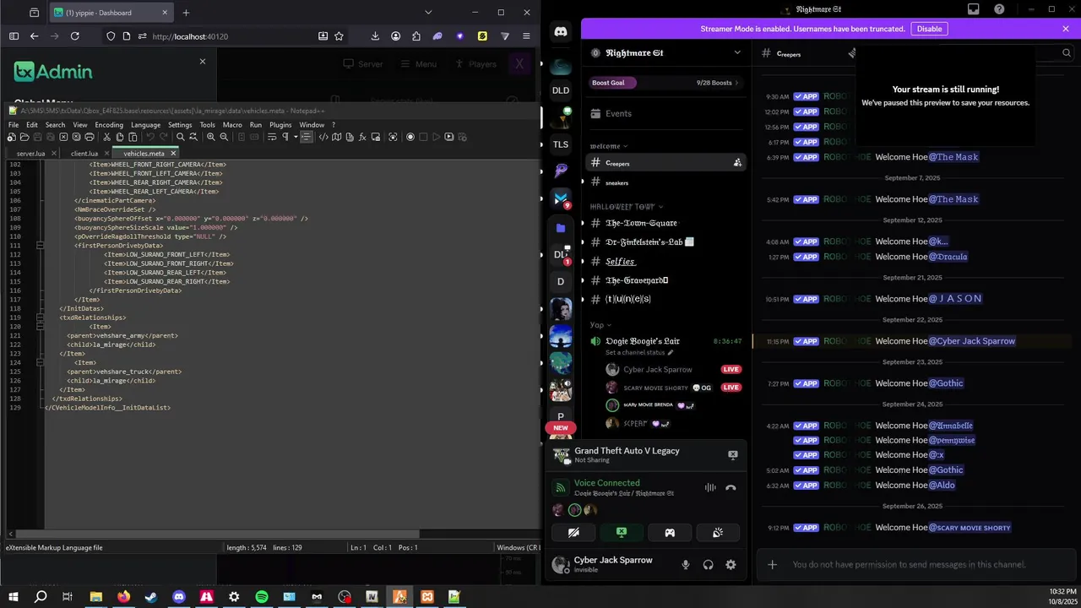Collapse the Item fold at line 124
Viewport: 1081px width, 608px height.
tap(40, 362)
